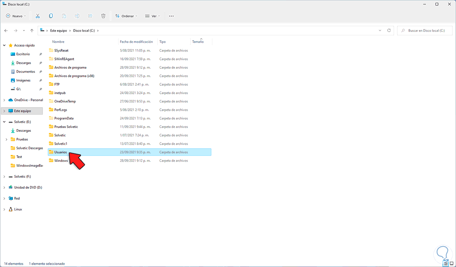Go back with the left arrow
The image size is (456, 267).
tap(6, 30)
